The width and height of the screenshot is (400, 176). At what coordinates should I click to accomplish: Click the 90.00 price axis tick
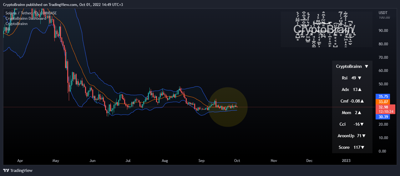tap(383, 31)
